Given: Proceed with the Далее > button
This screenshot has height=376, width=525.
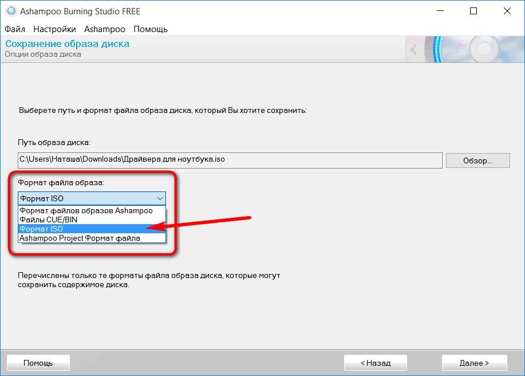Looking at the screenshot, I should click(473, 363).
